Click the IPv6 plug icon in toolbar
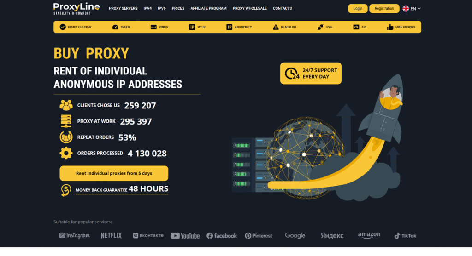This screenshot has height=256, width=472. (320, 27)
